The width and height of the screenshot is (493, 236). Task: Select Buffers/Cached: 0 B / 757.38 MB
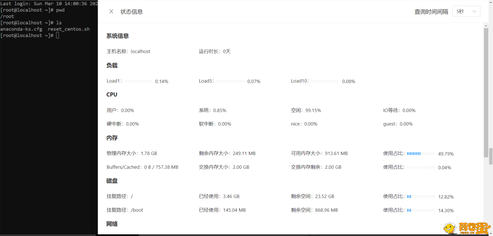point(143,167)
